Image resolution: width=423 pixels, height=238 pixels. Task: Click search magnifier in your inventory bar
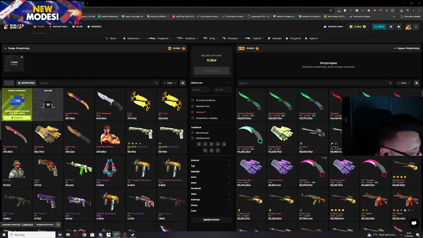157,83
